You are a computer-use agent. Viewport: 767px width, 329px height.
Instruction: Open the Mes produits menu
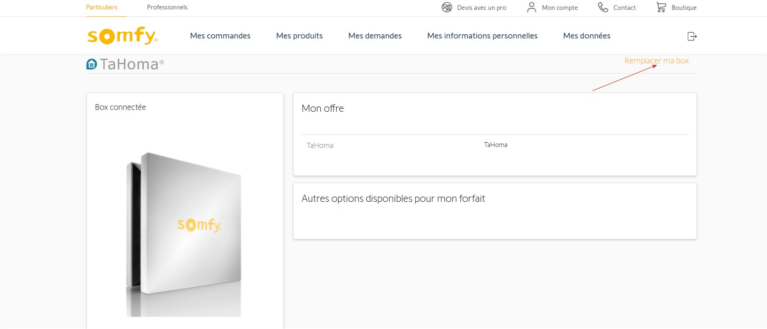pyautogui.click(x=299, y=36)
